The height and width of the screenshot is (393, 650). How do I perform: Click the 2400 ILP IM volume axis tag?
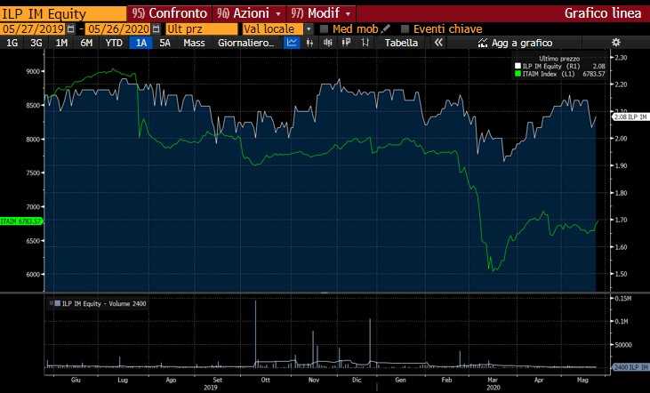(630, 367)
